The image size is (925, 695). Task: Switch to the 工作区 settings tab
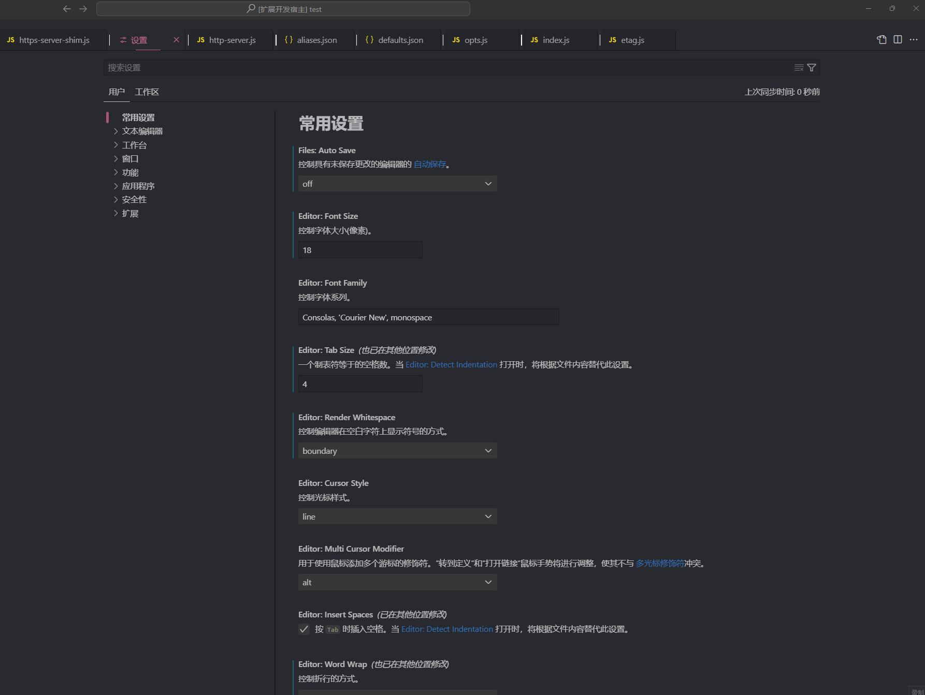point(147,92)
